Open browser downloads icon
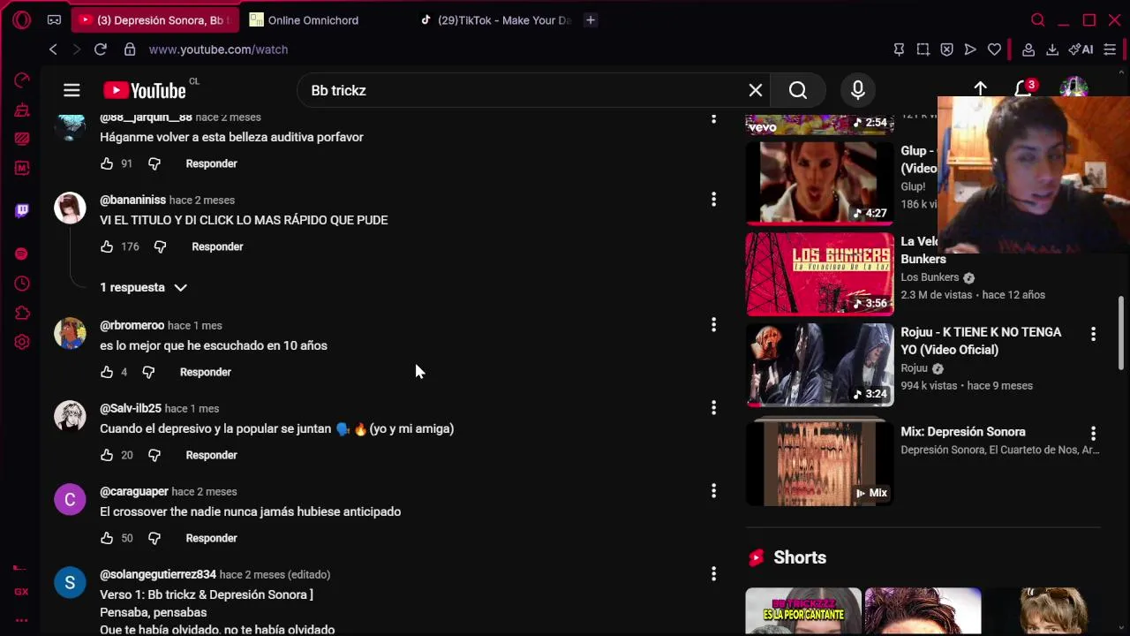Image resolution: width=1130 pixels, height=636 pixels. click(1052, 49)
